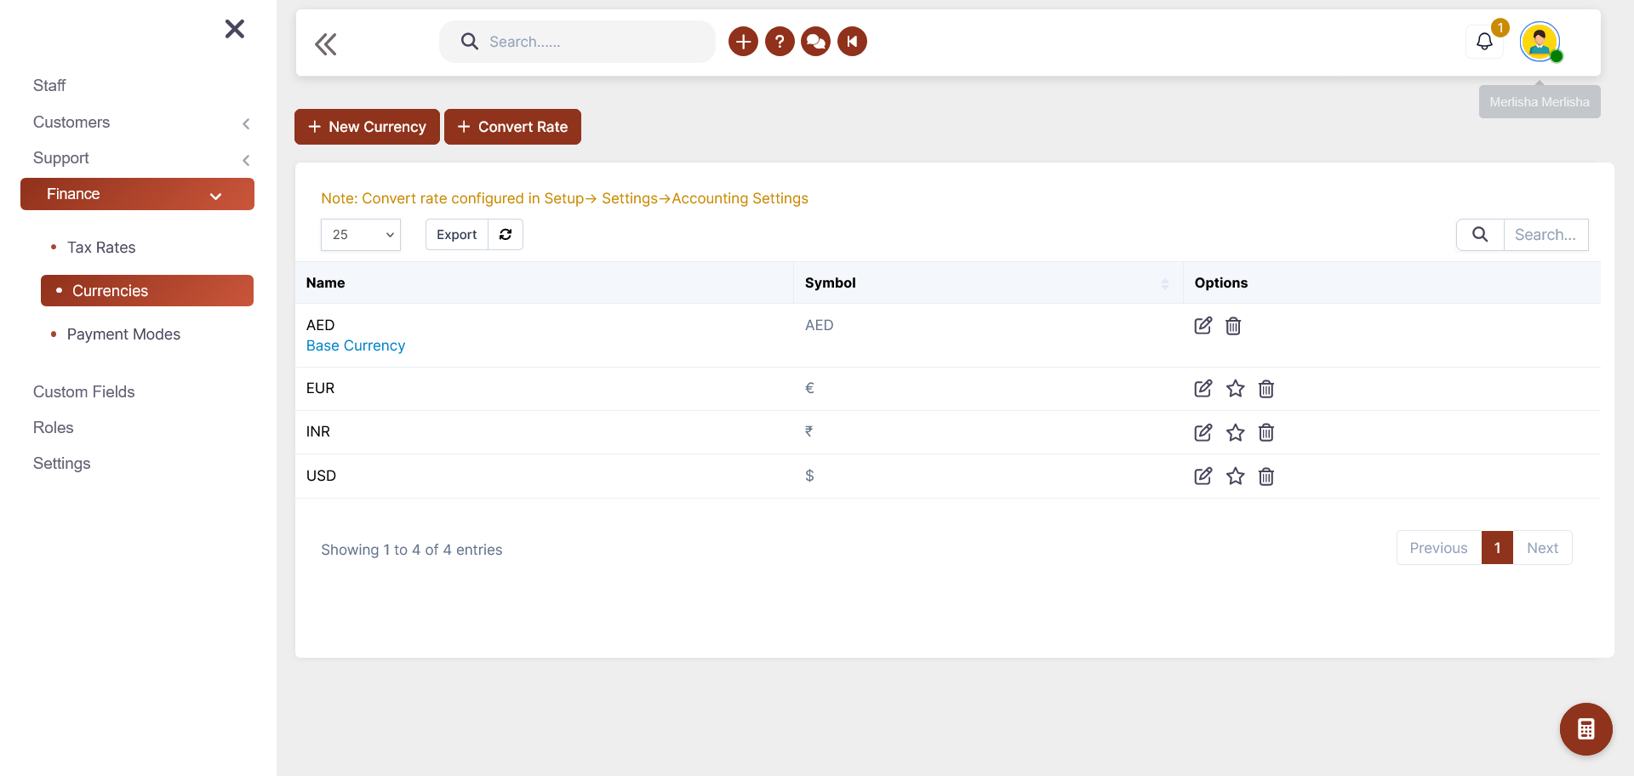
Task: Go to Payment Modes submenu item
Action: click(x=123, y=334)
